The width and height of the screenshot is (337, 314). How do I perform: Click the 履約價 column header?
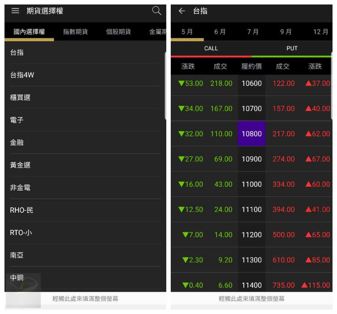[x=252, y=67]
